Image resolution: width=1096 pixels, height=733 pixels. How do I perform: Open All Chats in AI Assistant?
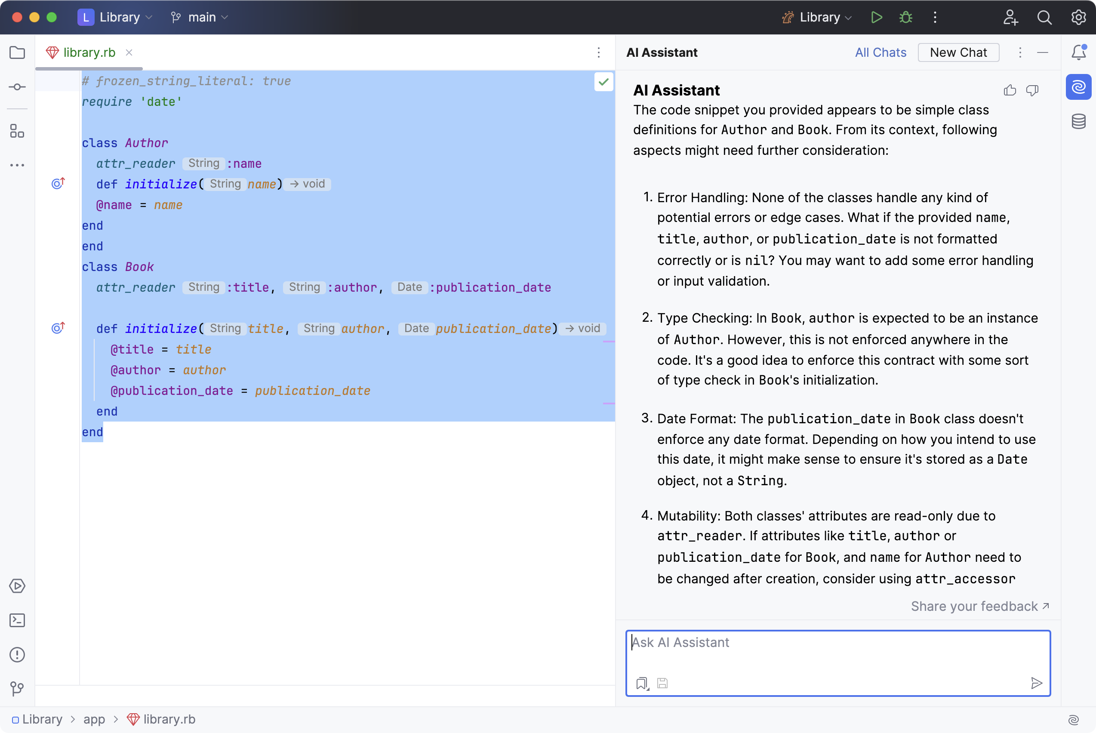[x=880, y=52]
